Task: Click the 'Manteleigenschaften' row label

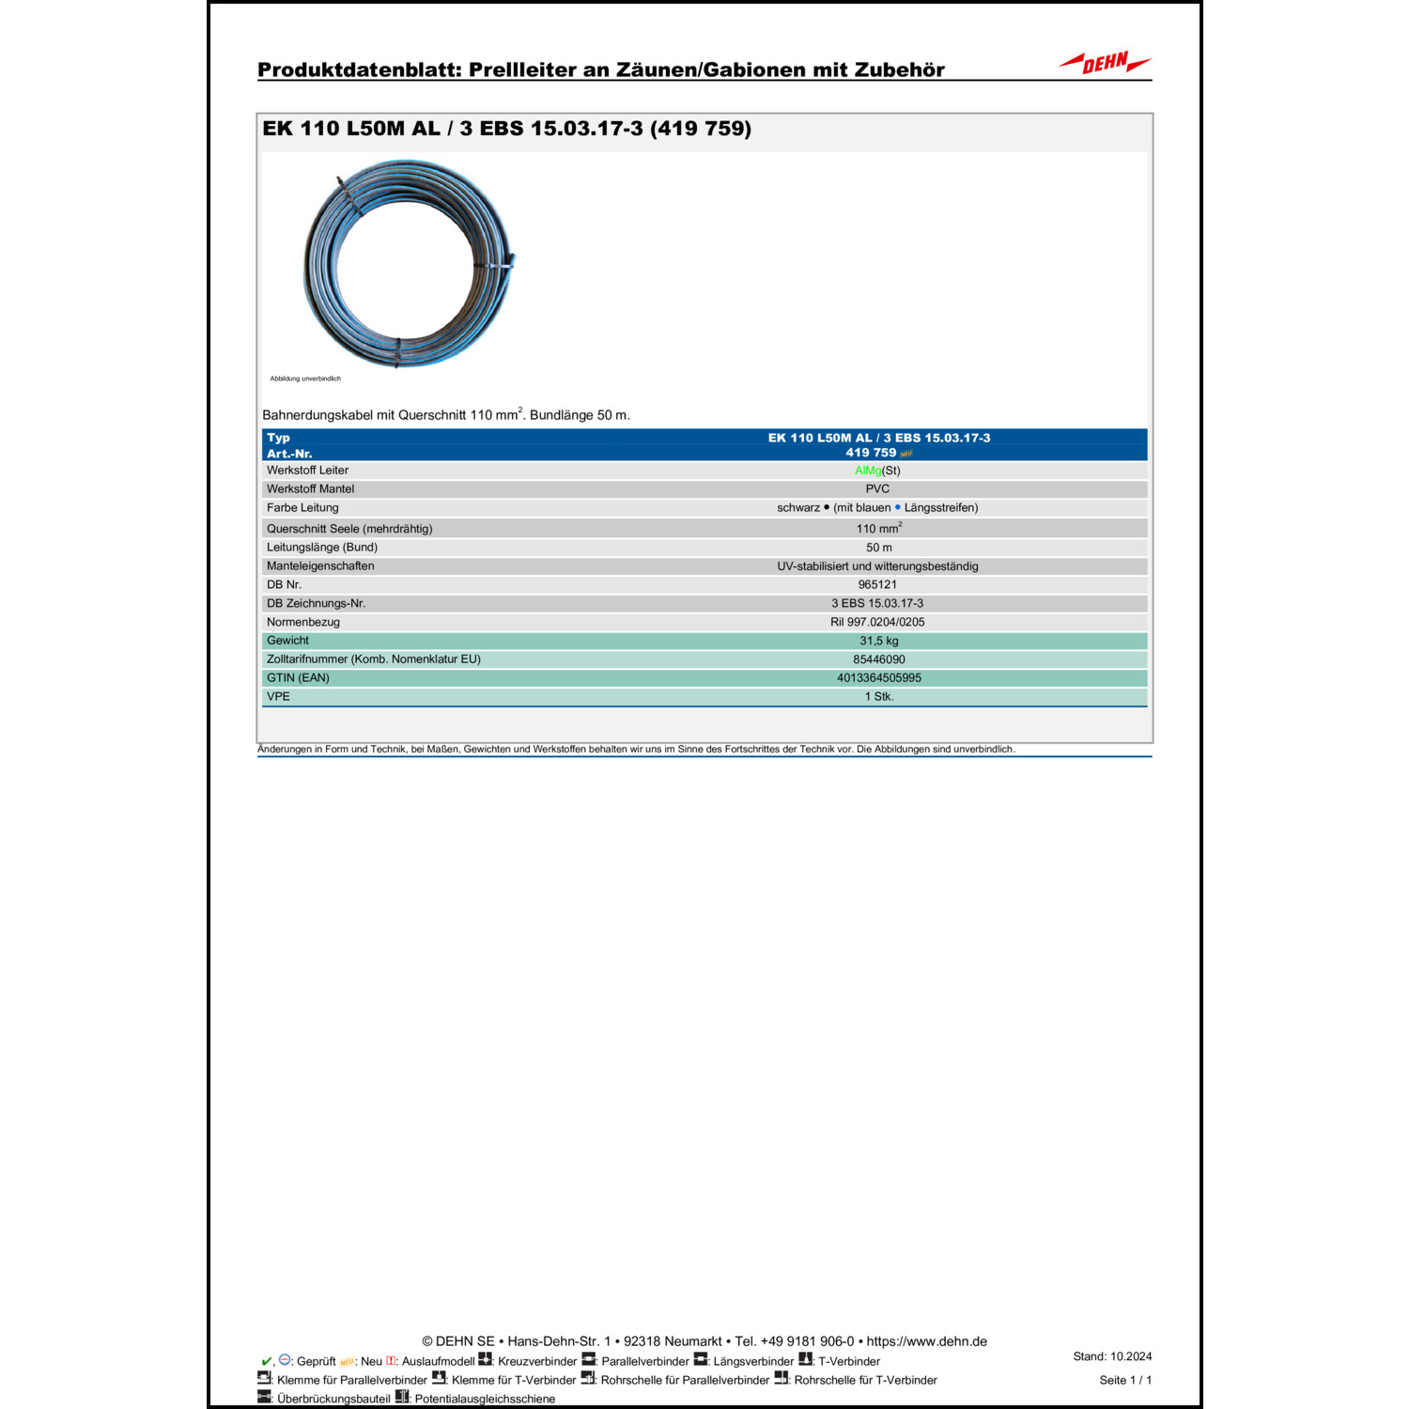Action: click(320, 566)
